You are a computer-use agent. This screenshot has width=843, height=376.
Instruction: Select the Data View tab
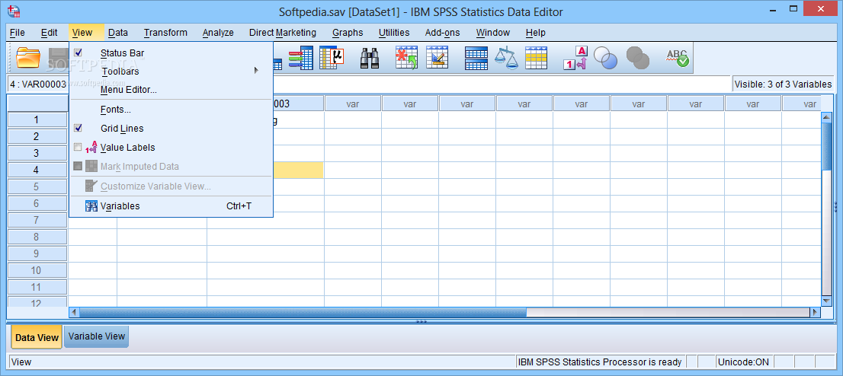pyautogui.click(x=37, y=337)
